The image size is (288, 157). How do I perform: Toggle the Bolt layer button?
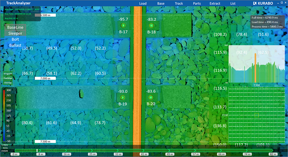pyautogui.click(x=15, y=39)
